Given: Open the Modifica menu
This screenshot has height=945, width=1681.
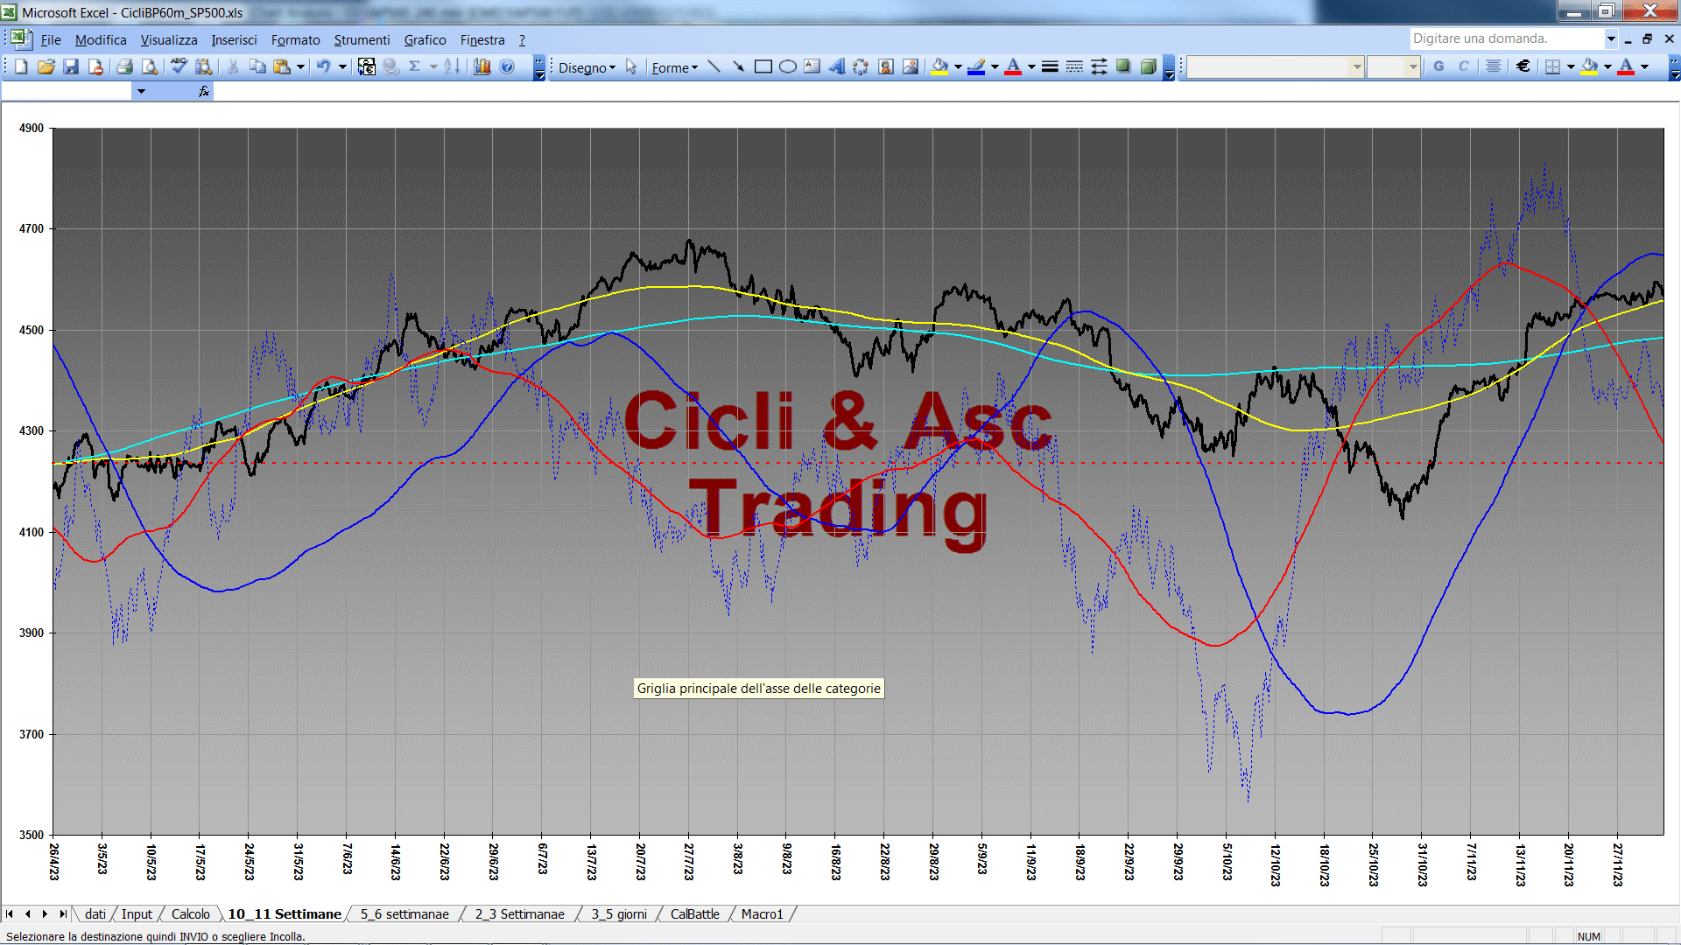Looking at the screenshot, I should [x=101, y=40].
